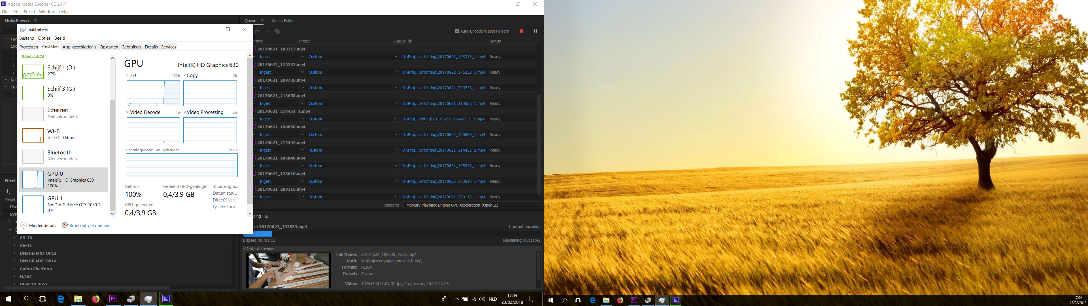
Task: Pause the encoding queue
Action: point(535,31)
